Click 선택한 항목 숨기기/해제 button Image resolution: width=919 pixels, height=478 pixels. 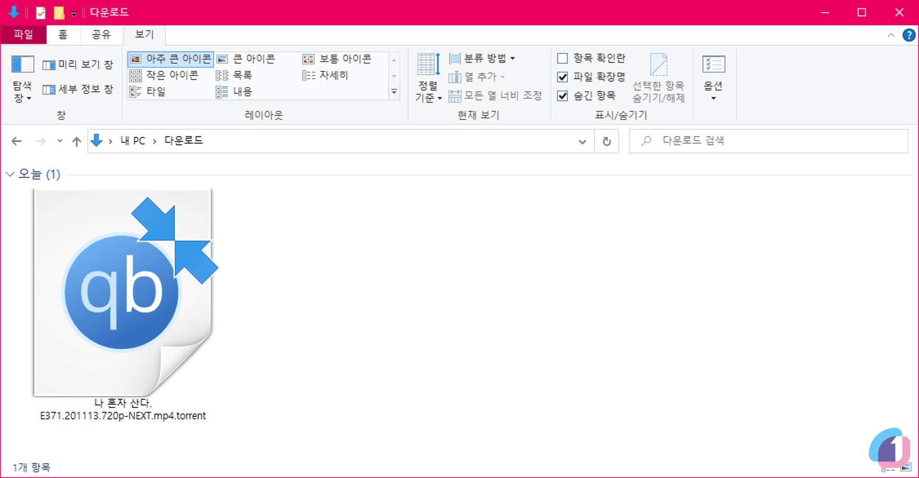click(x=659, y=78)
